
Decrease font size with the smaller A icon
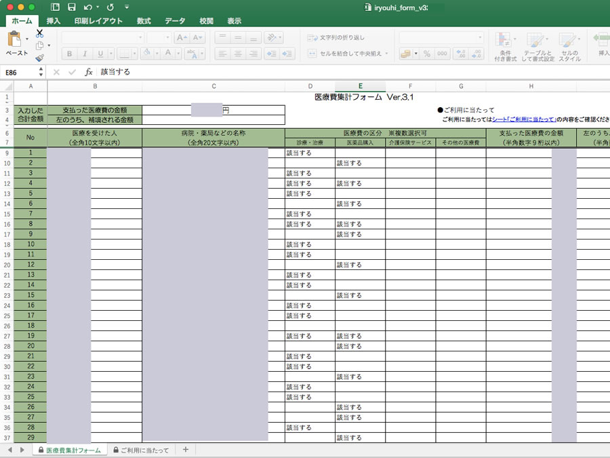tap(197, 38)
